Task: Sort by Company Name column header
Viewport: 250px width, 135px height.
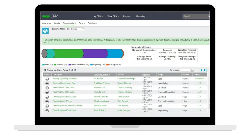Action: tap(102, 74)
